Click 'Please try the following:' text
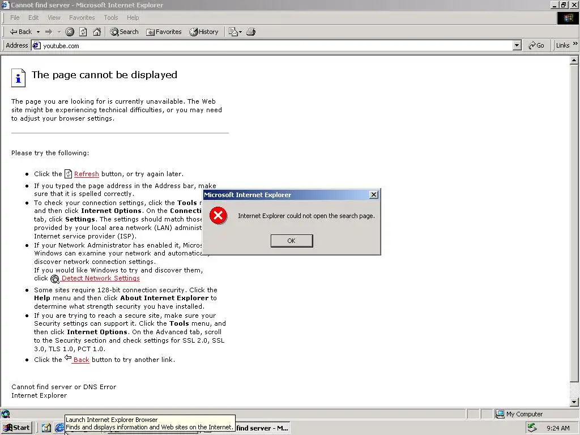Screen dimensions: 580x435 coord(50,153)
